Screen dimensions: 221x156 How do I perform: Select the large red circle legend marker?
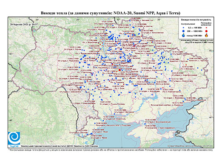point(206,31)
